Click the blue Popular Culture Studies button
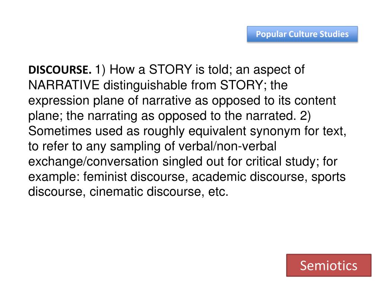The height and width of the screenshot is (286, 381). 302,34
